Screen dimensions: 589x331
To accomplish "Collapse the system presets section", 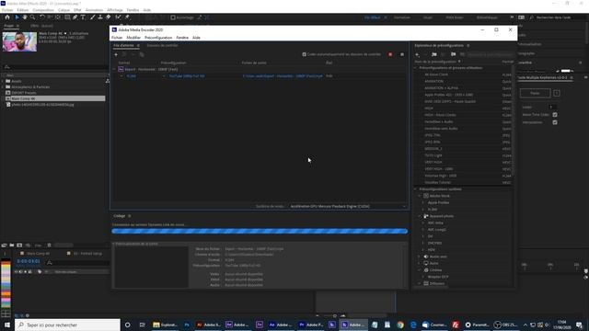I will pos(415,189).
